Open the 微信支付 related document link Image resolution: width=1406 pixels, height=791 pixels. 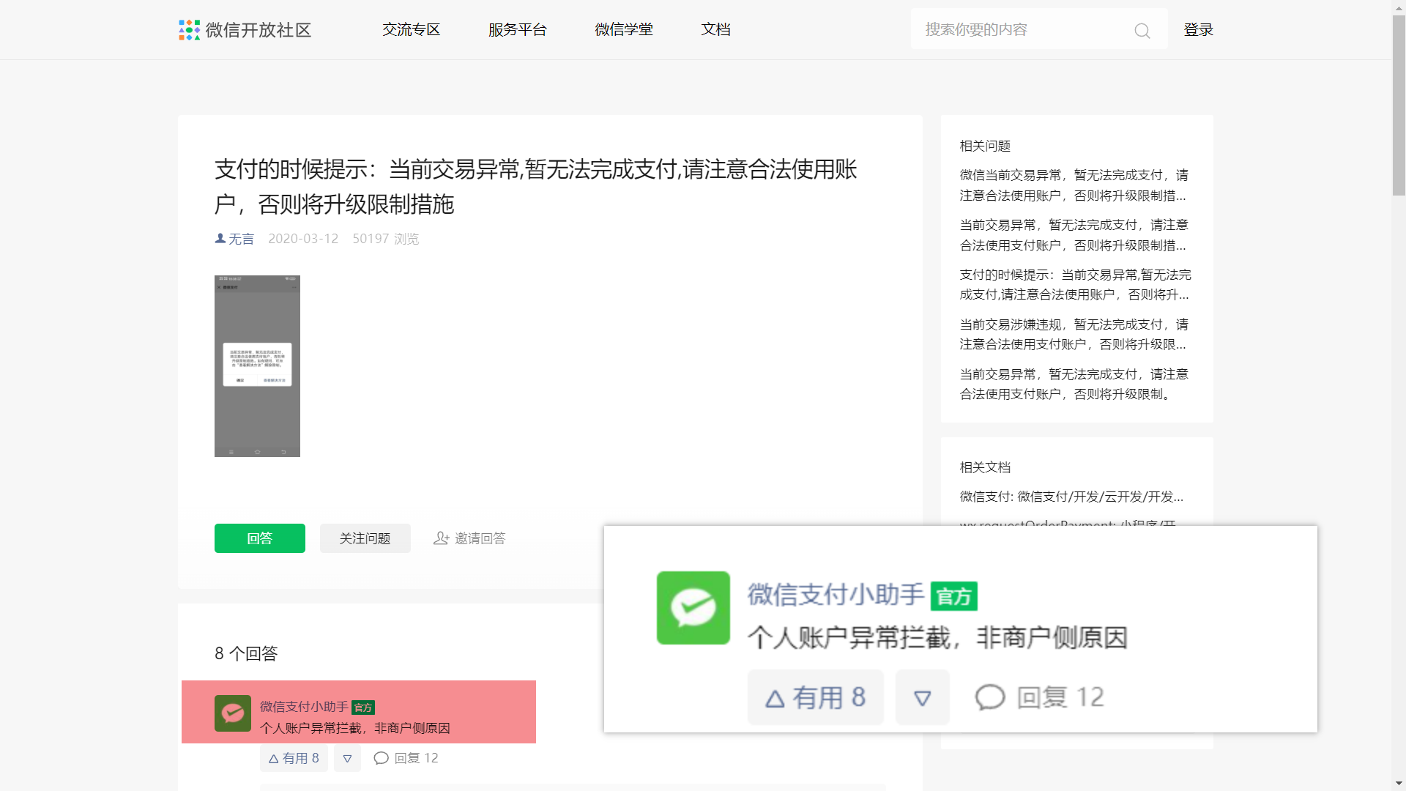pyautogui.click(x=1071, y=497)
